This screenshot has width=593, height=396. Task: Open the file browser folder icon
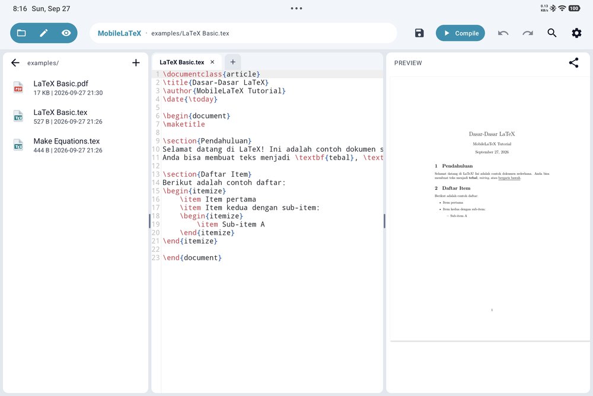pyautogui.click(x=21, y=33)
